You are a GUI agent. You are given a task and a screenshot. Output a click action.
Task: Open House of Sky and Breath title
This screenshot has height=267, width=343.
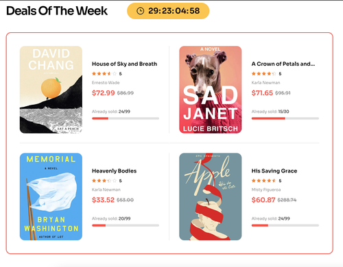124,64
